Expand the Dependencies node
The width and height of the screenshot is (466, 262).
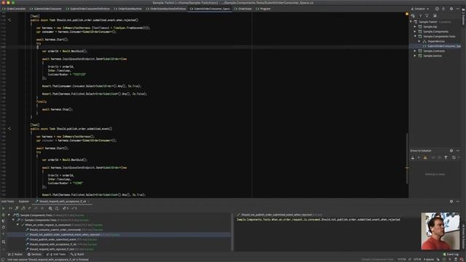(x=419, y=41)
